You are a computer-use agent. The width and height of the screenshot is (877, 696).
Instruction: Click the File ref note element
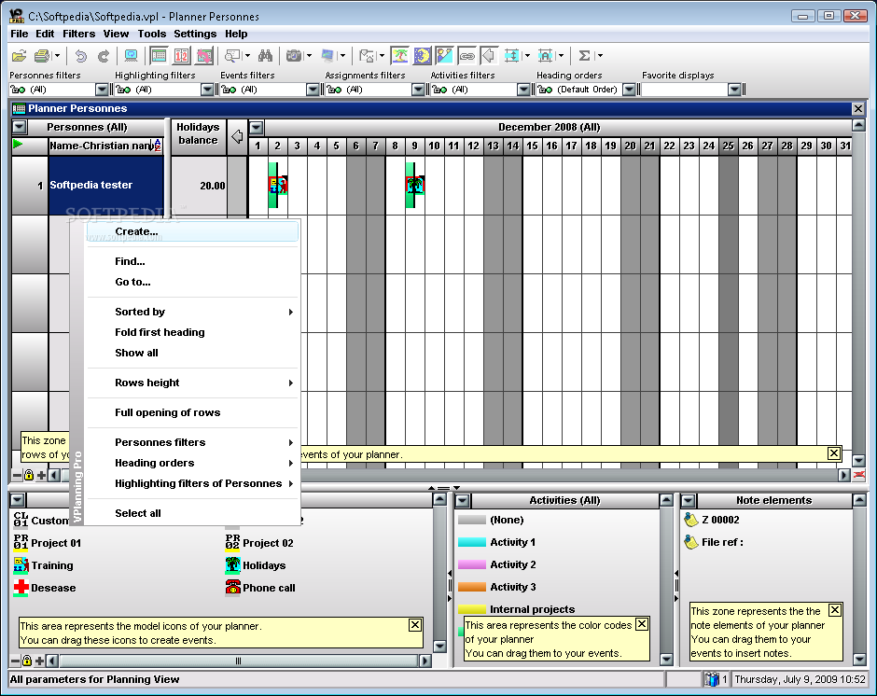click(x=714, y=542)
